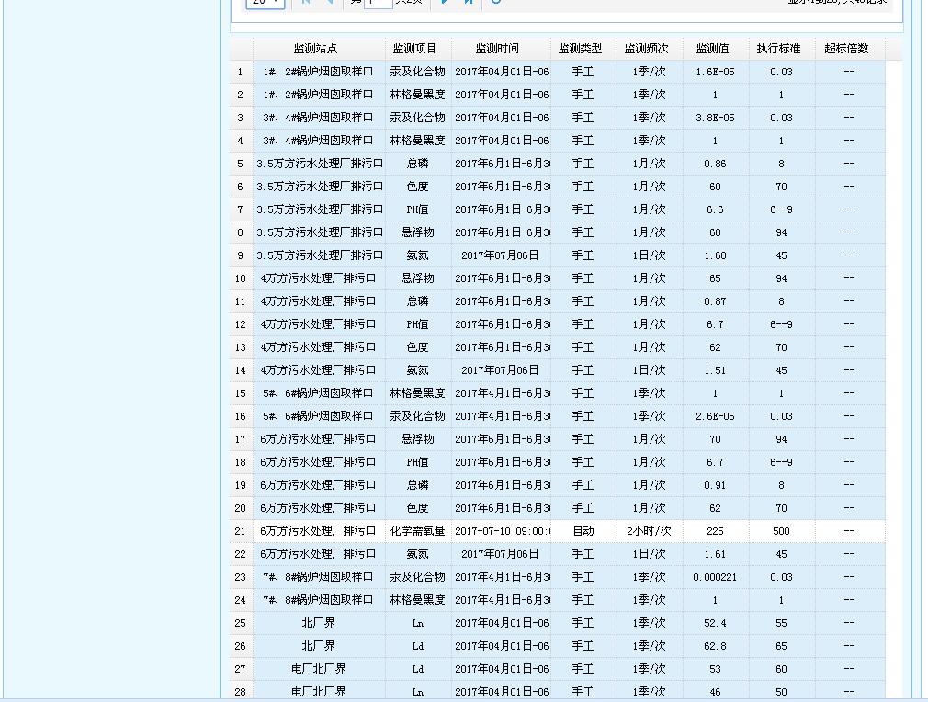Select the 北厂界 Ln record in row 25
The width and height of the screenshot is (928, 702).
click(x=551, y=623)
